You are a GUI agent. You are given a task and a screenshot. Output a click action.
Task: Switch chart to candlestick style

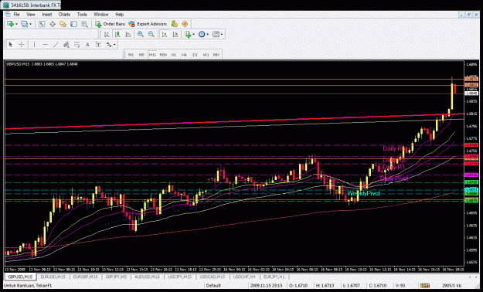[x=117, y=35]
